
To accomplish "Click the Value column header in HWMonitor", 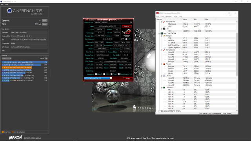I will point(187,19).
